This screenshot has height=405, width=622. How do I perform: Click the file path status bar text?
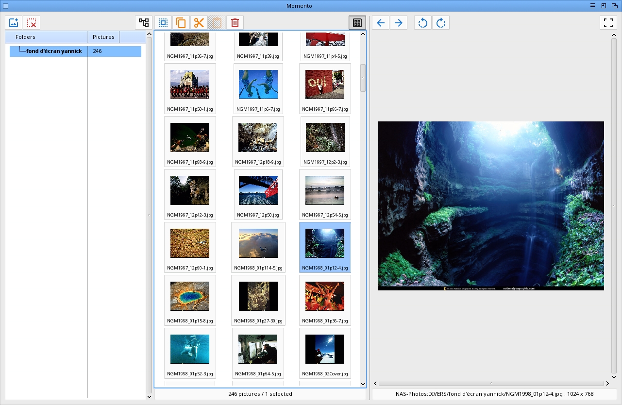coord(494,394)
